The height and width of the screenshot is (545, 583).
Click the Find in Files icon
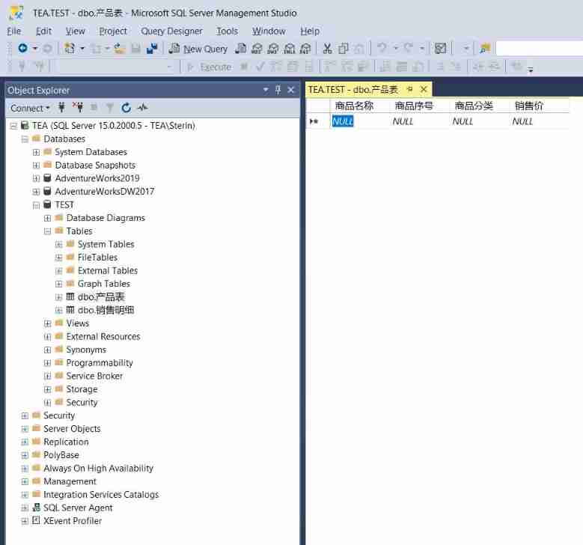(485, 49)
